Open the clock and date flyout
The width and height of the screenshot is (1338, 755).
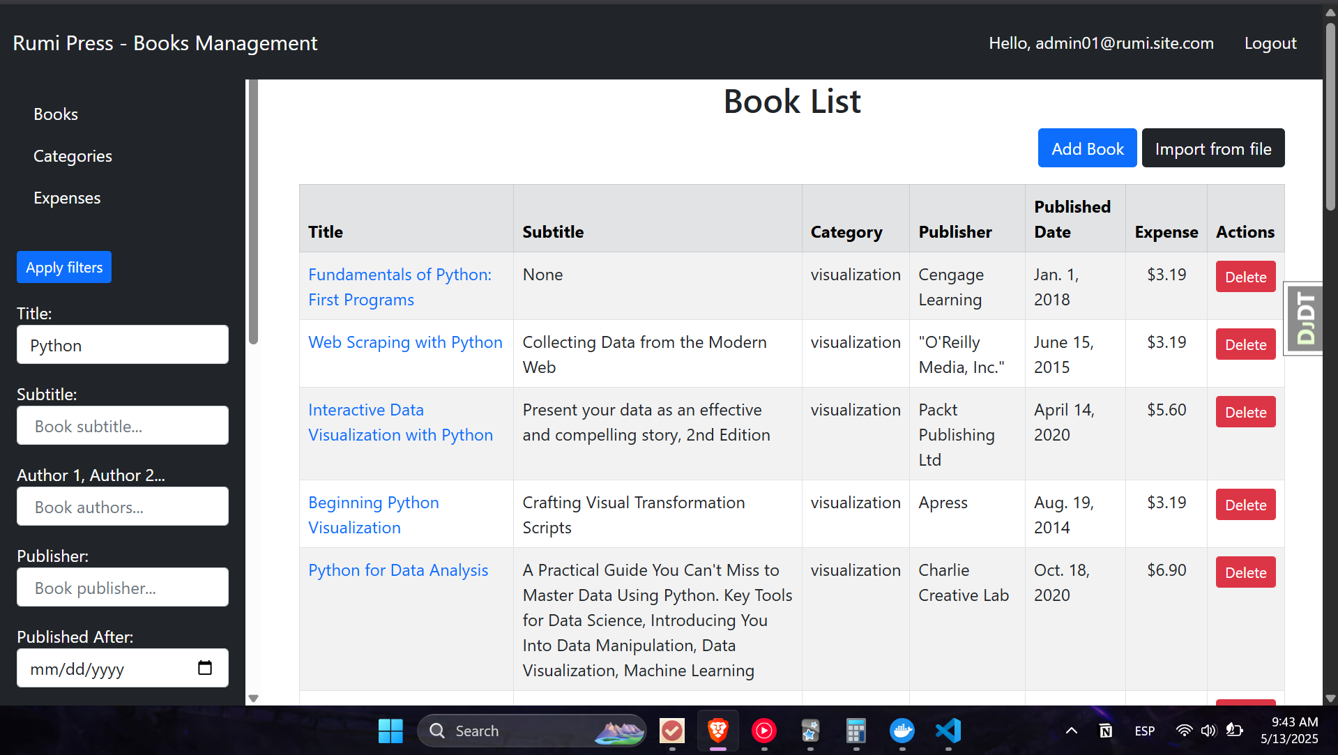click(1289, 731)
